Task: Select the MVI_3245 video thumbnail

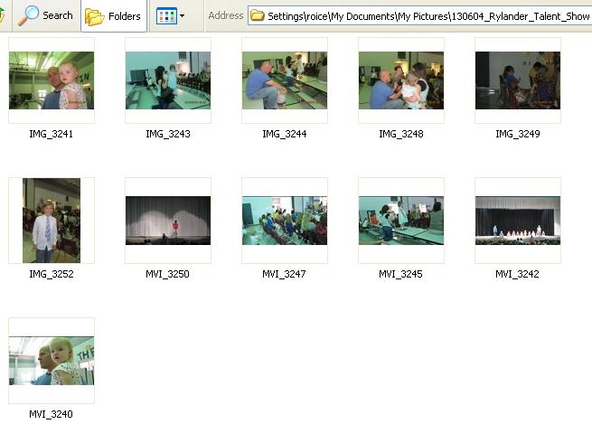Action: pos(401,221)
